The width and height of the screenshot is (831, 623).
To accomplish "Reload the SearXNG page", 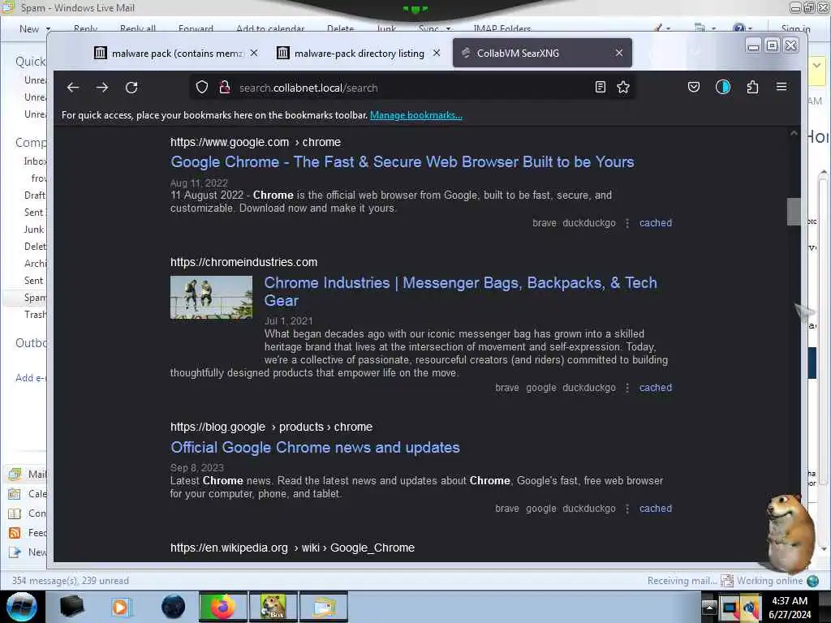I will [x=131, y=88].
